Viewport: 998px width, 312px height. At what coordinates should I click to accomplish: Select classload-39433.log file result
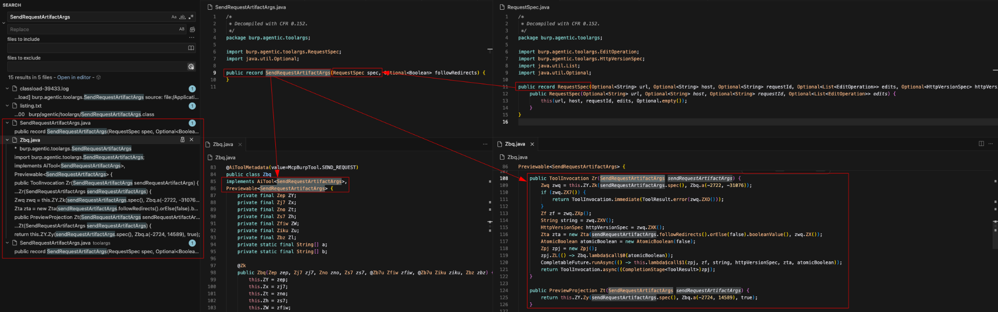click(x=44, y=89)
